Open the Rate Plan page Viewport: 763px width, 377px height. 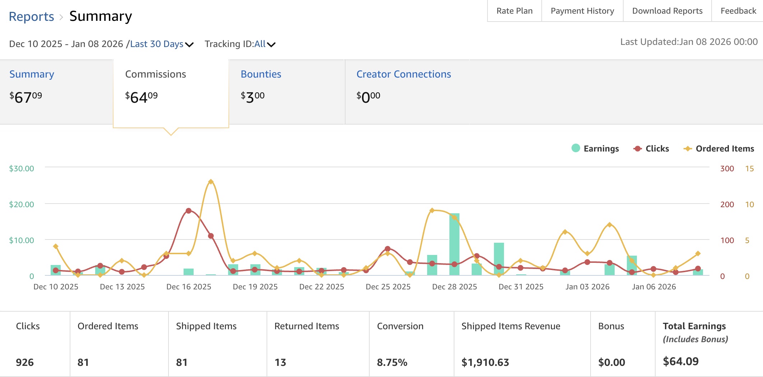tap(514, 11)
